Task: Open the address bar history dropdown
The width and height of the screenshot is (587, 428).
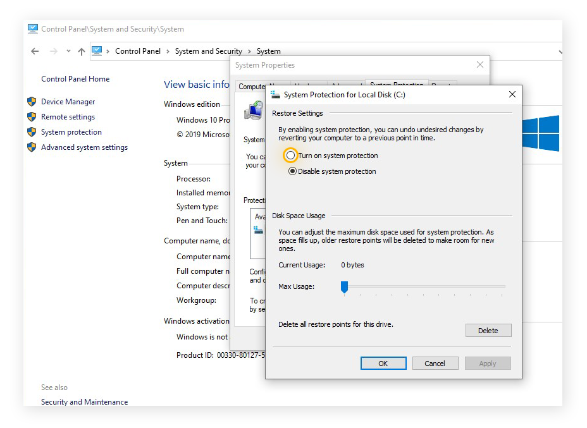Action: pos(559,51)
